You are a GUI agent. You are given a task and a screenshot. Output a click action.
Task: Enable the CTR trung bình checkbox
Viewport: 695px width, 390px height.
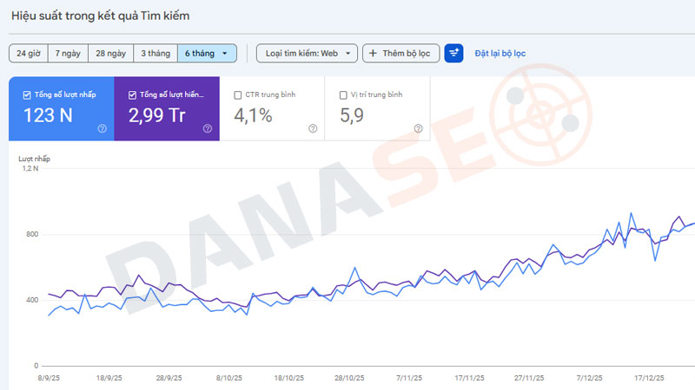pos(238,94)
